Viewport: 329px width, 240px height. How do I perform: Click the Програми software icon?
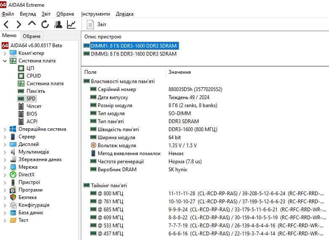pos(13,190)
